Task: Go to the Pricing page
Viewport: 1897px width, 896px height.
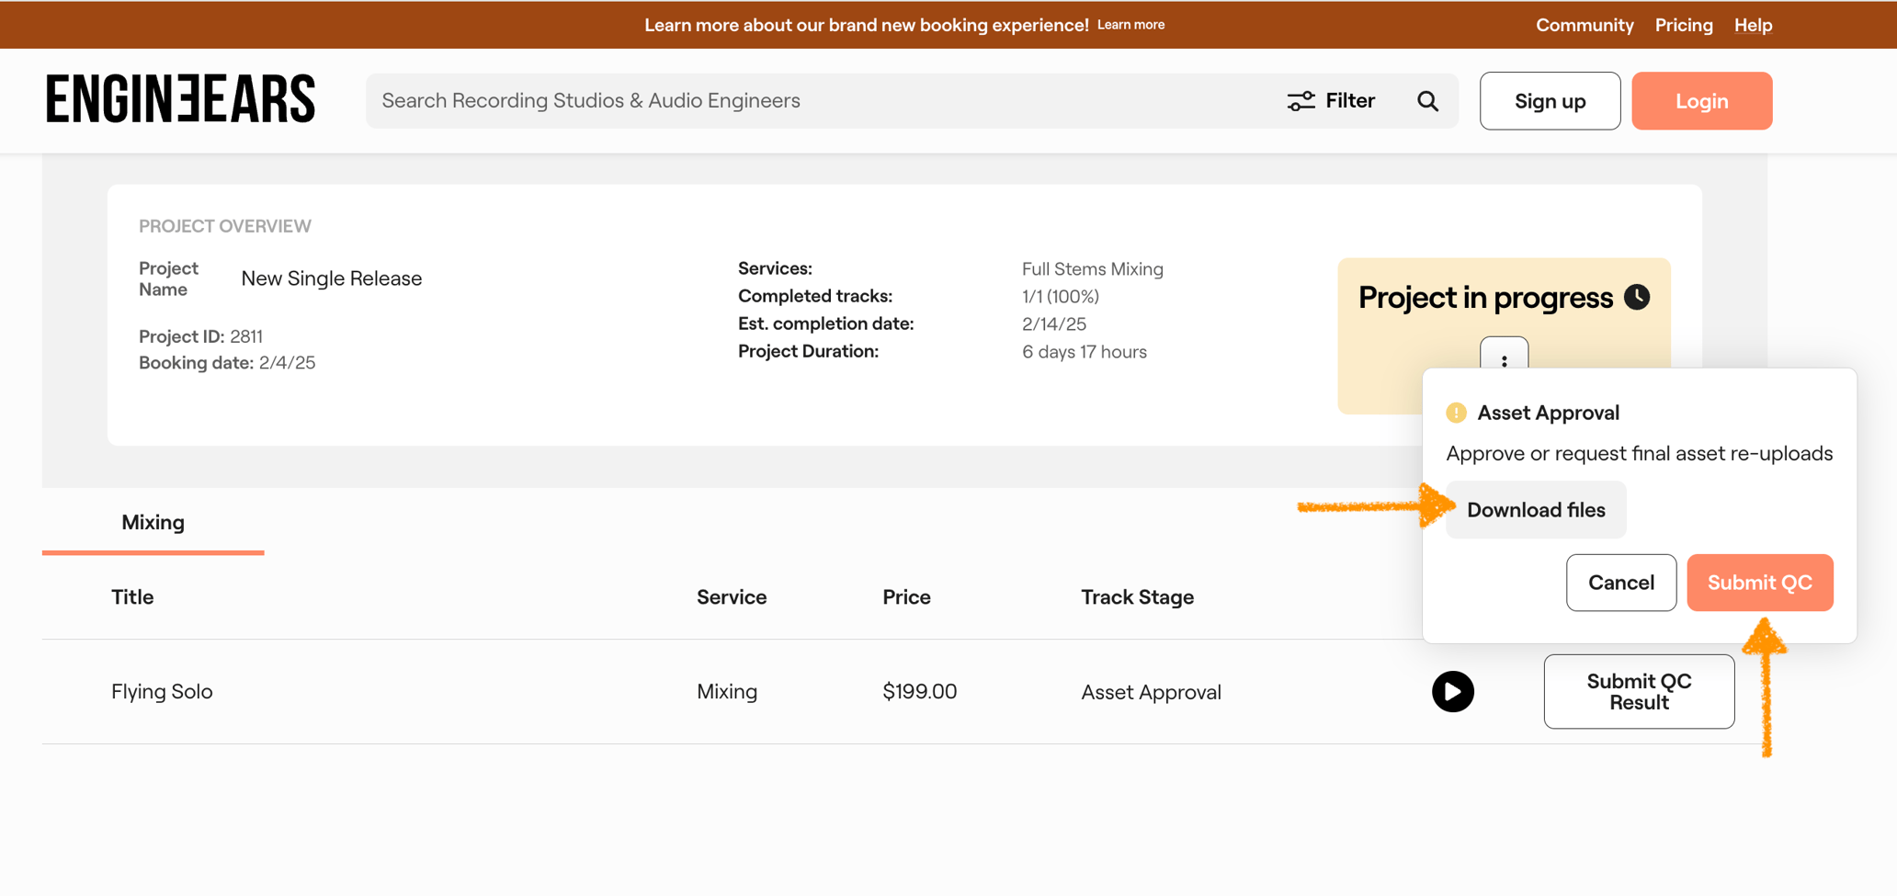Action: [x=1684, y=25]
